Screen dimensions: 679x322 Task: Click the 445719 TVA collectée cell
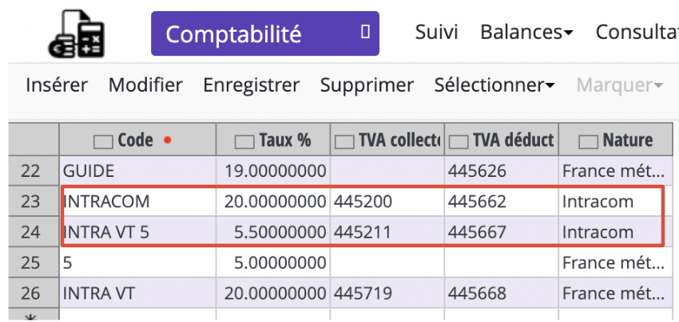pos(387,293)
